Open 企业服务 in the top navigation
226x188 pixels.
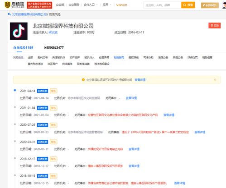[x=74, y=5]
